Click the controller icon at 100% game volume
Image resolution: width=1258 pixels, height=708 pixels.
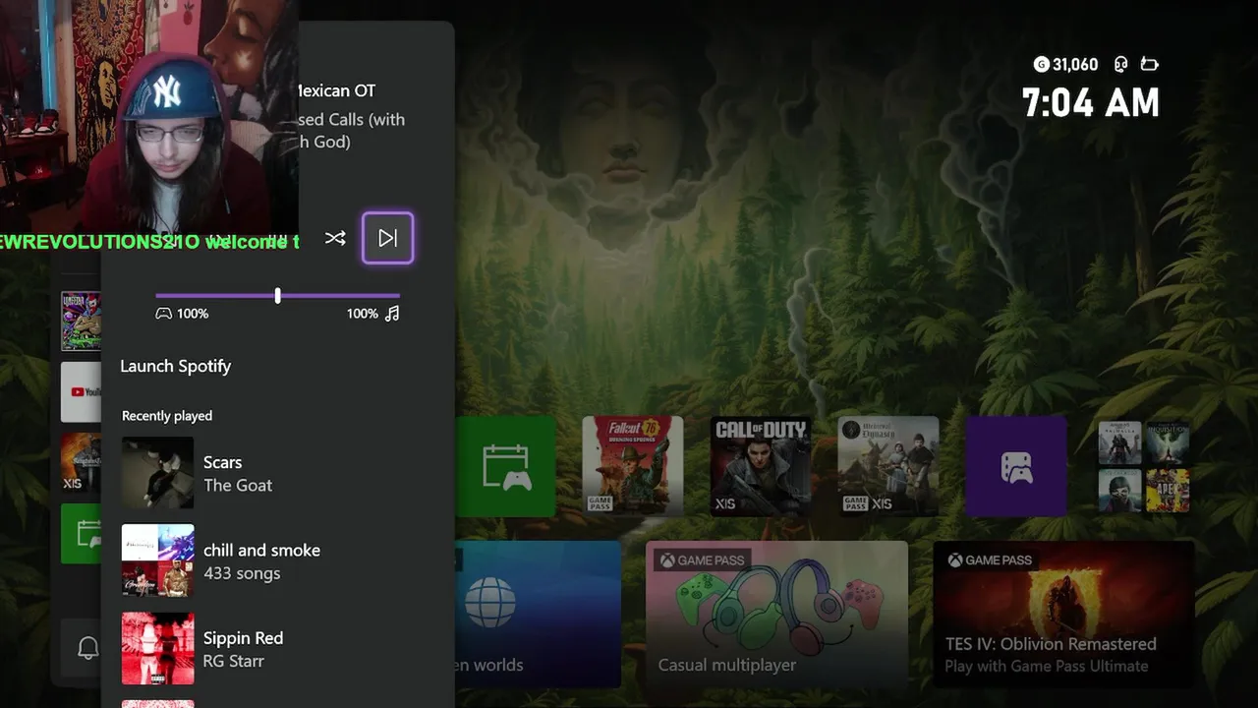[163, 314]
